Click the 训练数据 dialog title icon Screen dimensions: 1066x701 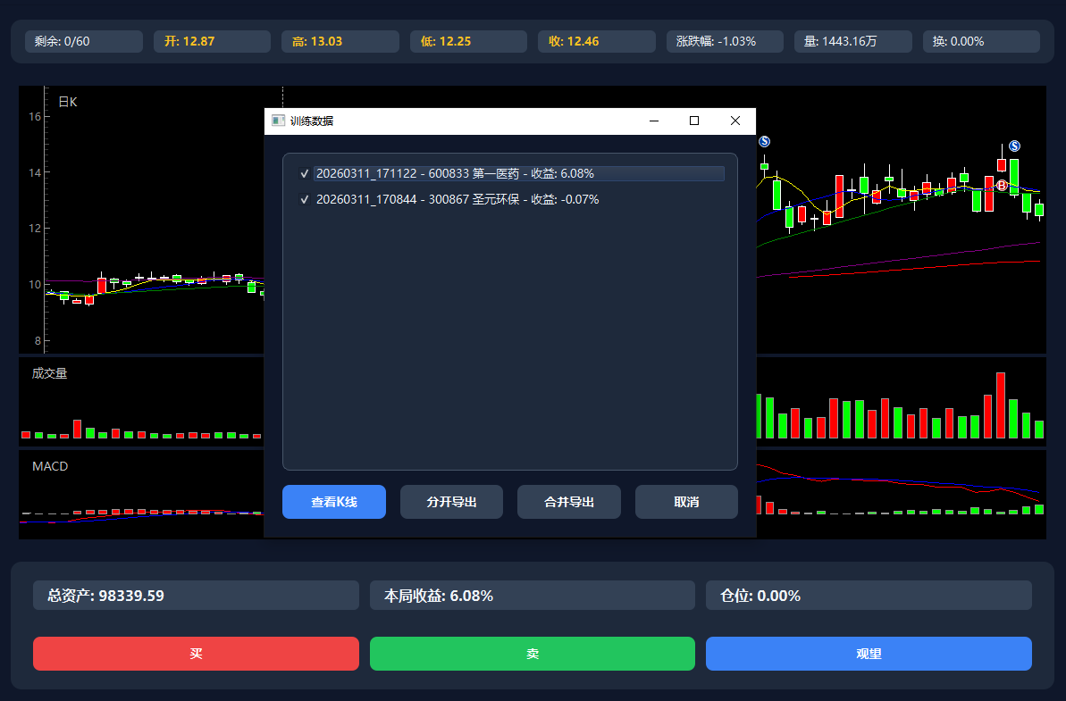[279, 121]
